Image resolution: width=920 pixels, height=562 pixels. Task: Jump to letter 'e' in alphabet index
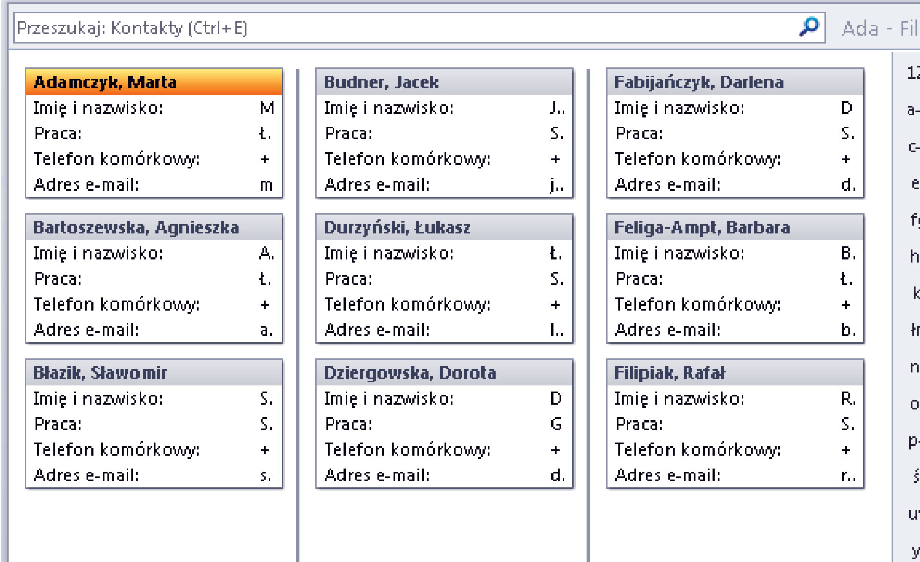tap(914, 183)
